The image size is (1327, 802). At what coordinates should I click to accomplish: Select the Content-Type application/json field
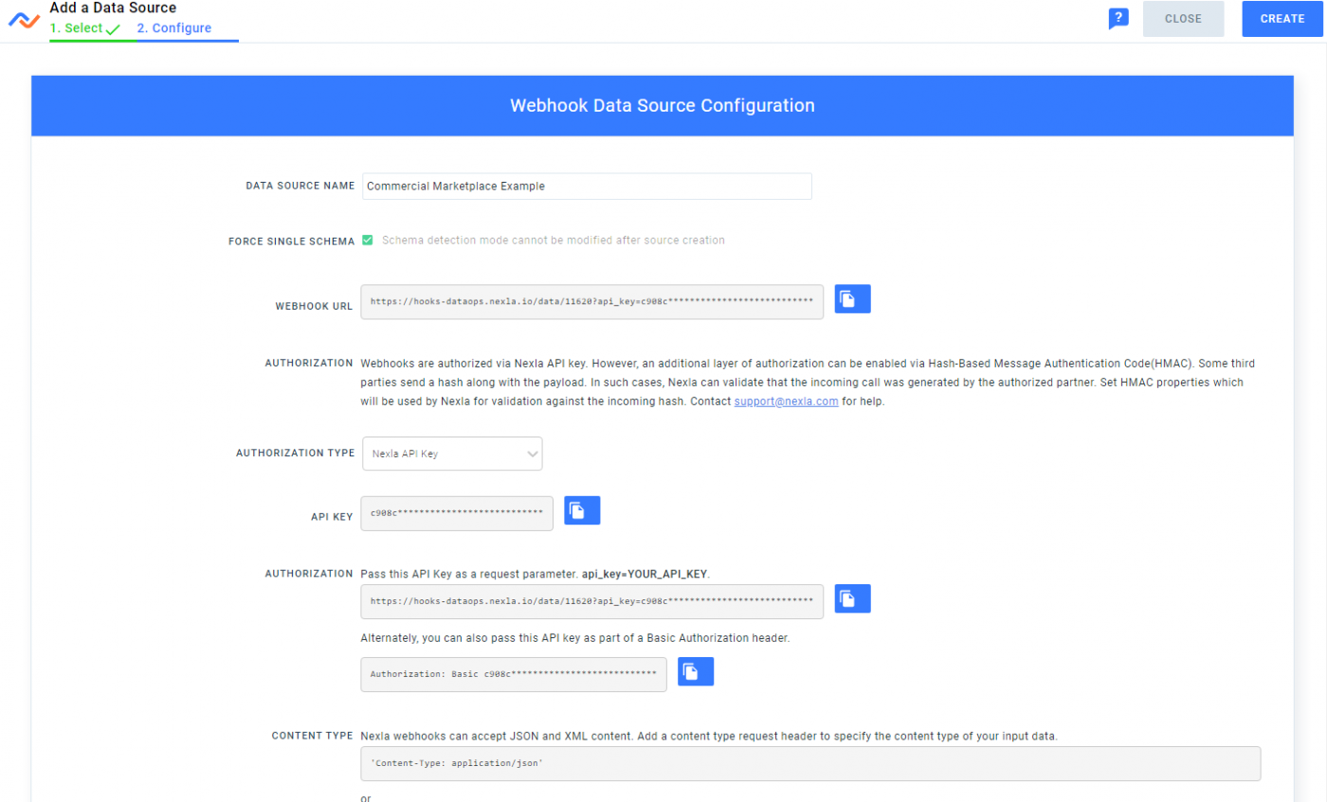coord(810,763)
